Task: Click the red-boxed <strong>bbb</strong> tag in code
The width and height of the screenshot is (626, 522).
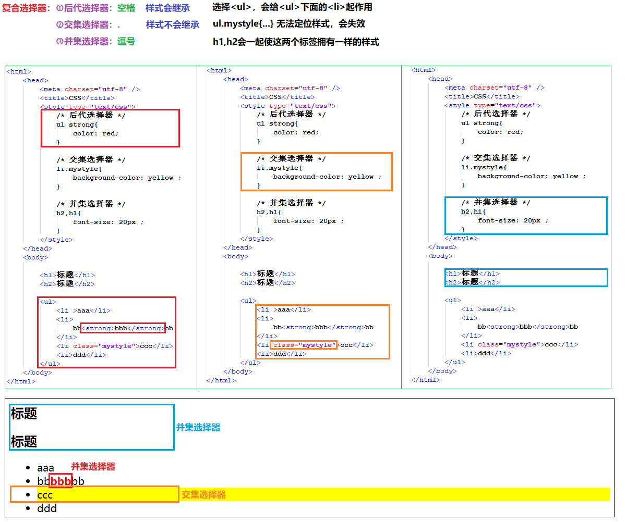Action: tap(123, 328)
